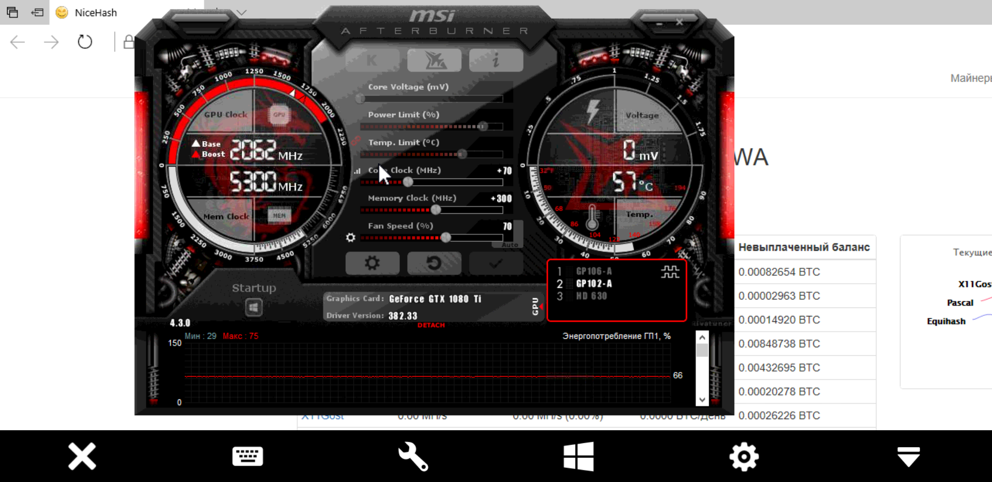This screenshot has width=992, height=482.
Task: Toggle apply at Windows Startup button
Action: pyautogui.click(x=253, y=307)
